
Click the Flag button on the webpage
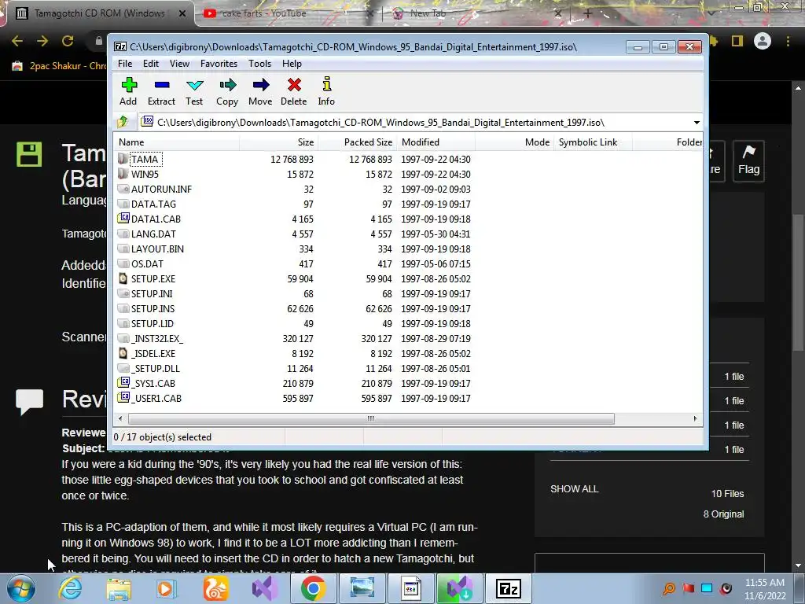[748, 161]
